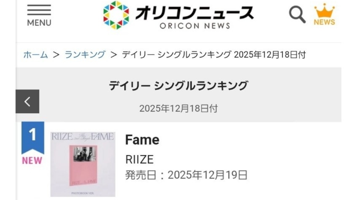
Task: Click the ORICON NEWS English subtitle
Action: 195,26
